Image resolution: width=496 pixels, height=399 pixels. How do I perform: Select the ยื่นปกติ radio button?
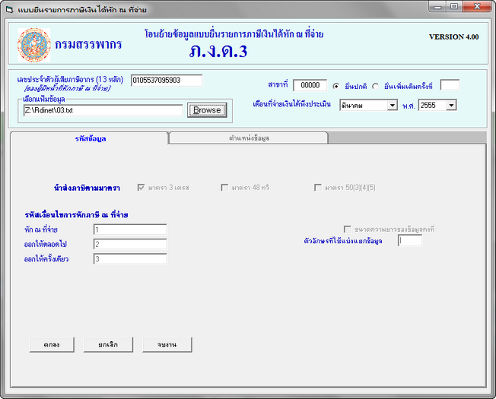click(x=336, y=85)
